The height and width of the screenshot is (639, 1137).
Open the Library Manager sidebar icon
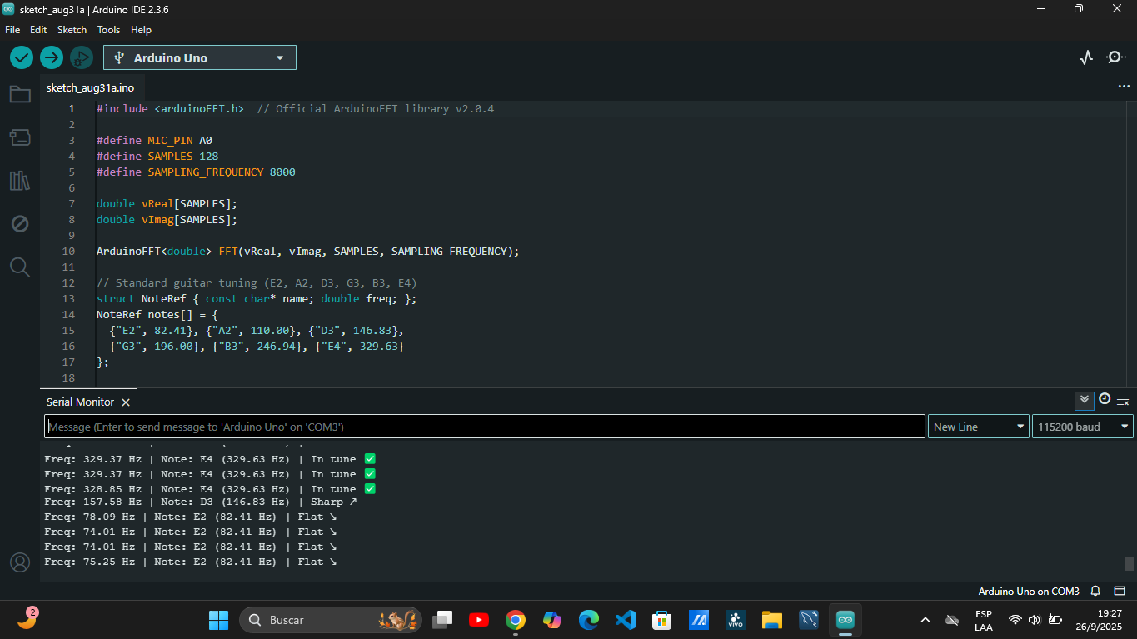[20, 181]
